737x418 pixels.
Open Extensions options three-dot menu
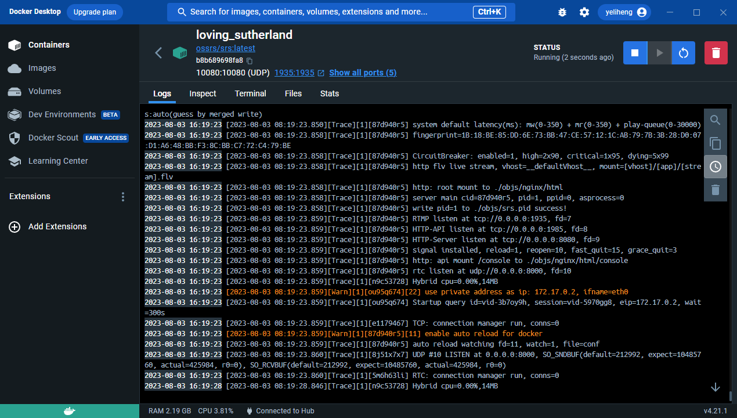click(122, 197)
